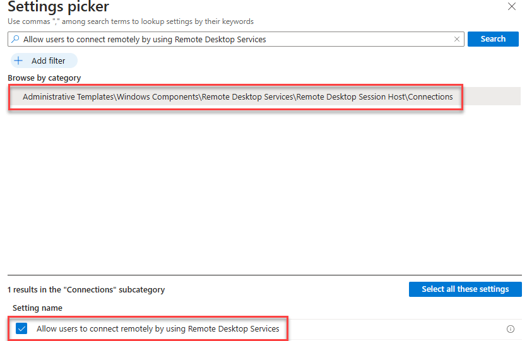527x341 pixels.
Task: Open info icon for Remote Desktop setting
Action: click(x=511, y=329)
